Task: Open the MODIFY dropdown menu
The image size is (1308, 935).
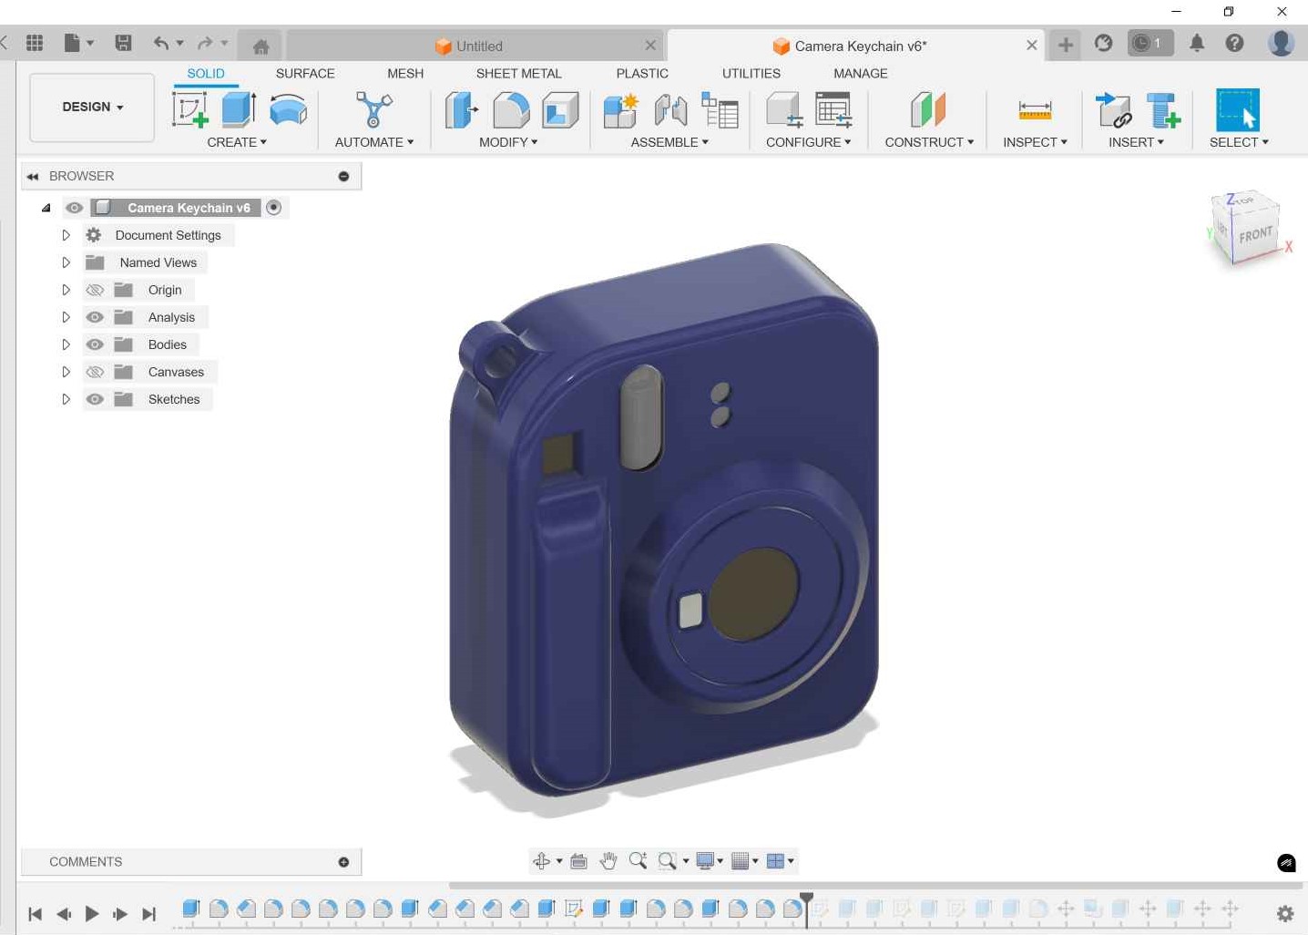Action: coord(508,142)
